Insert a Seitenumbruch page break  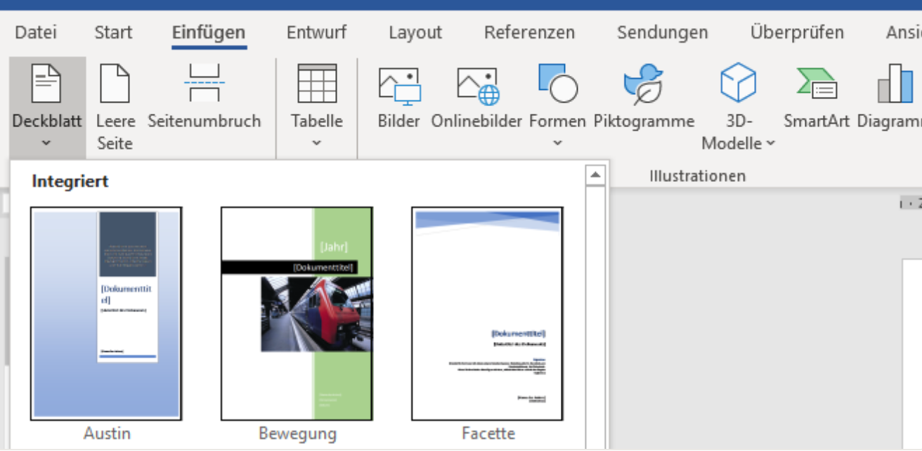coord(204,97)
